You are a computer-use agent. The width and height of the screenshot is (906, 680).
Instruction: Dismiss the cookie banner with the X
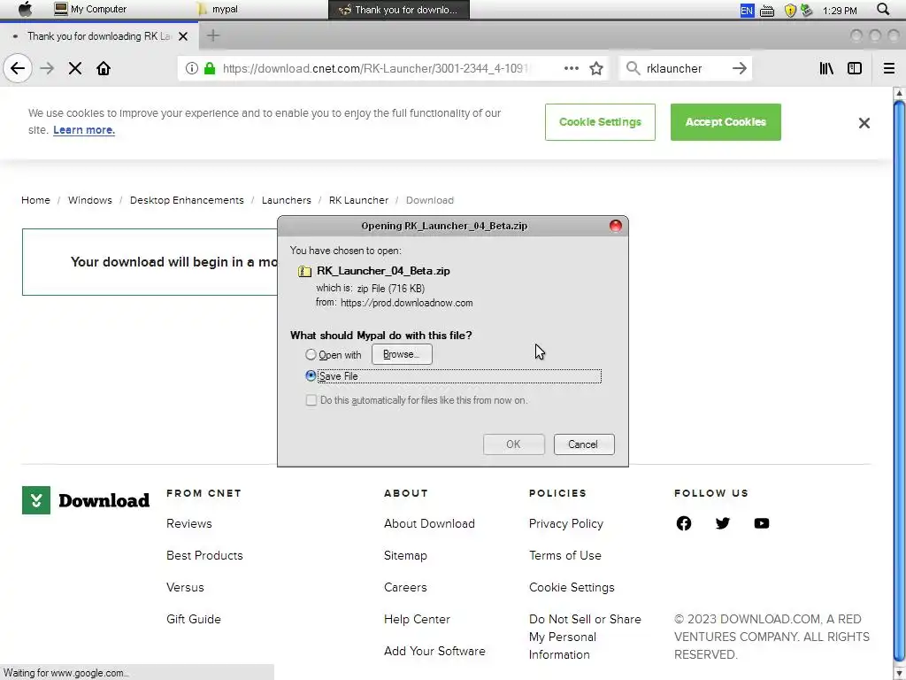point(864,122)
